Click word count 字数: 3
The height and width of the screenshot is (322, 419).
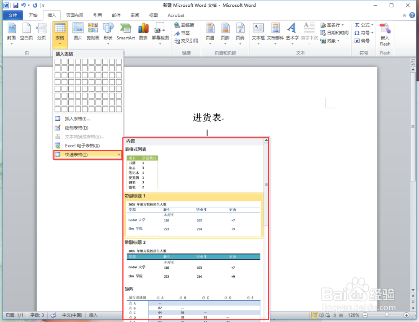coord(37,315)
